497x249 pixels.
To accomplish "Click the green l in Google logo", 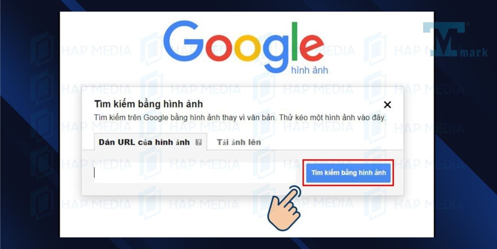I will pyautogui.click(x=295, y=41).
